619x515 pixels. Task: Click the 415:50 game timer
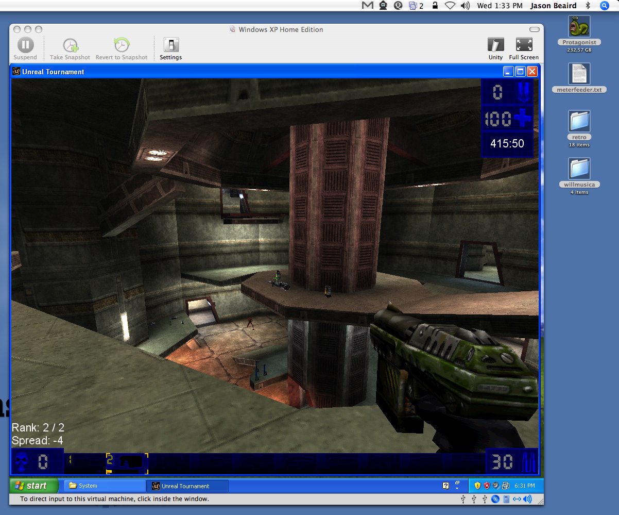pyautogui.click(x=507, y=144)
